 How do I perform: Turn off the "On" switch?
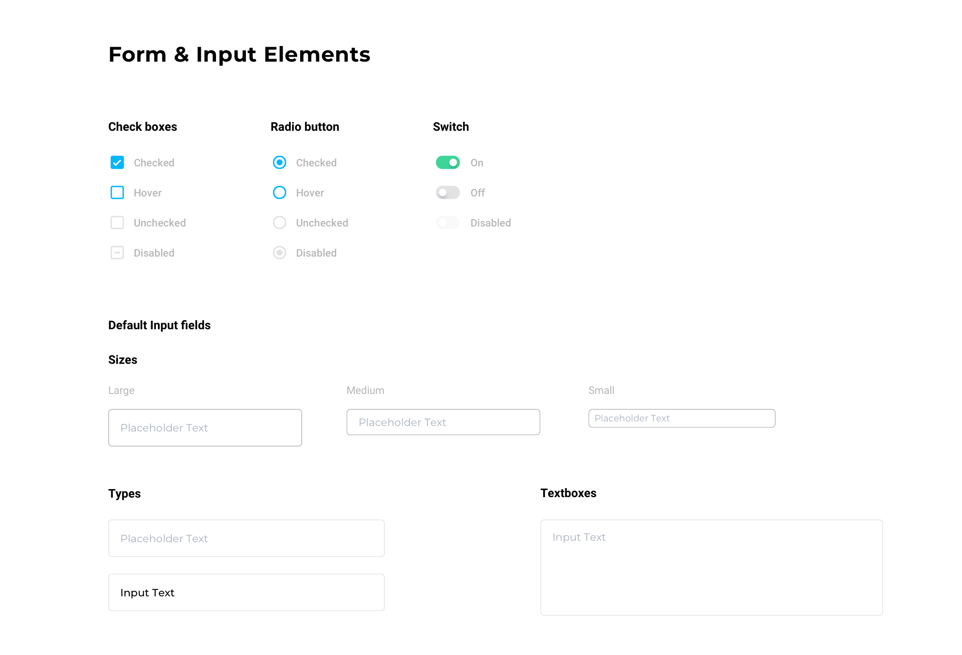[447, 162]
